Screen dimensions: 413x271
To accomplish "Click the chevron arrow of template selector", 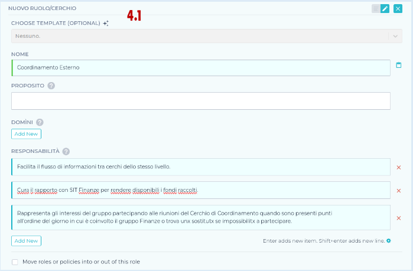I will (395, 36).
